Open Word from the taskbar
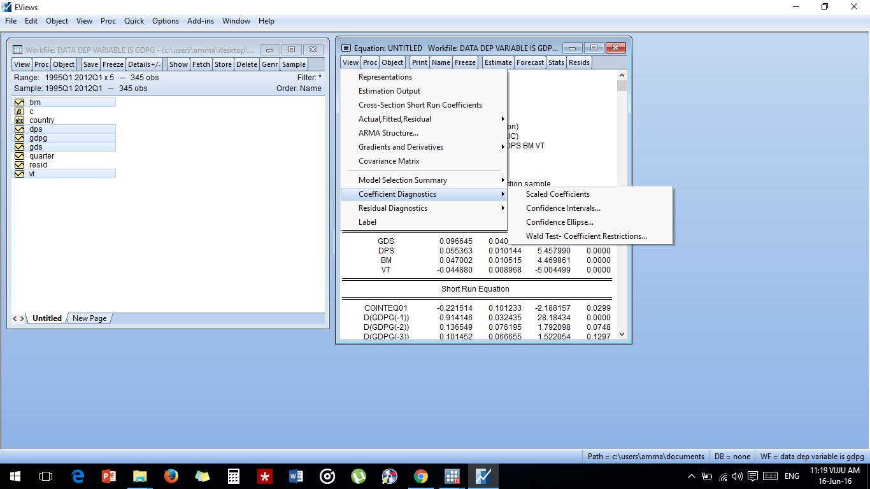 pyautogui.click(x=296, y=476)
